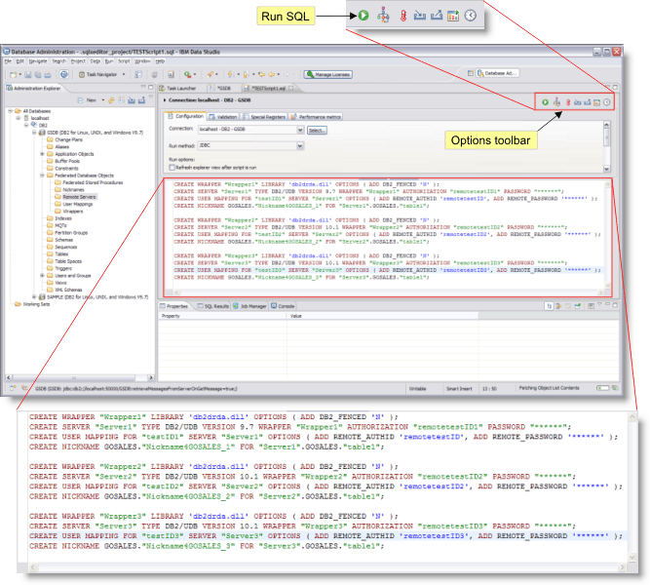Switch to the Special Registers tab
Viewport: 650px width, 585px height.
click(x=264, y=117)
